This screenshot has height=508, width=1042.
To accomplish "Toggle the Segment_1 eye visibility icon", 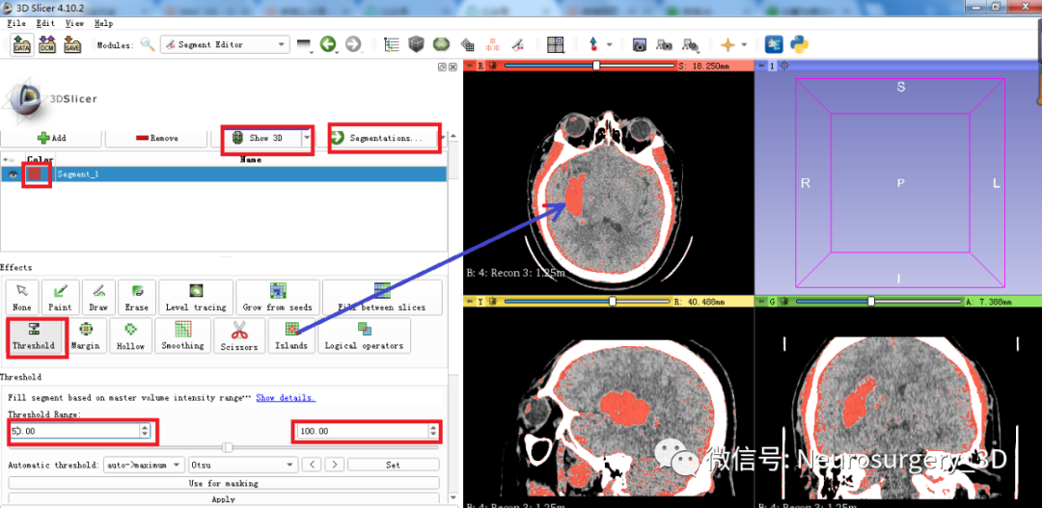I will tap(12, 174).
